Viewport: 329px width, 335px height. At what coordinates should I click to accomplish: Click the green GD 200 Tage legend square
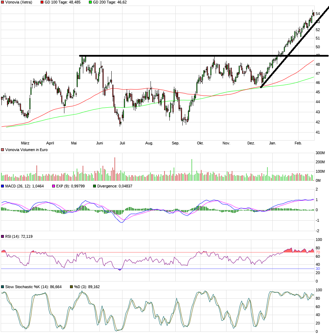pos(90,2)
